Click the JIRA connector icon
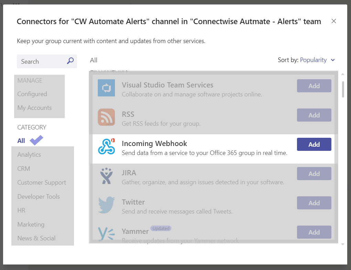 (106, 176)
